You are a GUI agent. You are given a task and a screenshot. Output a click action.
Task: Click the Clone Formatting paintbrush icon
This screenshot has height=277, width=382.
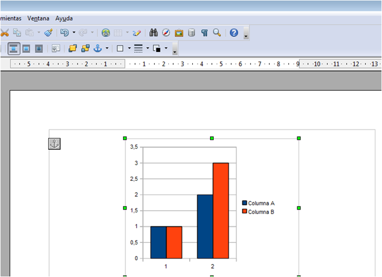[49, 33]
